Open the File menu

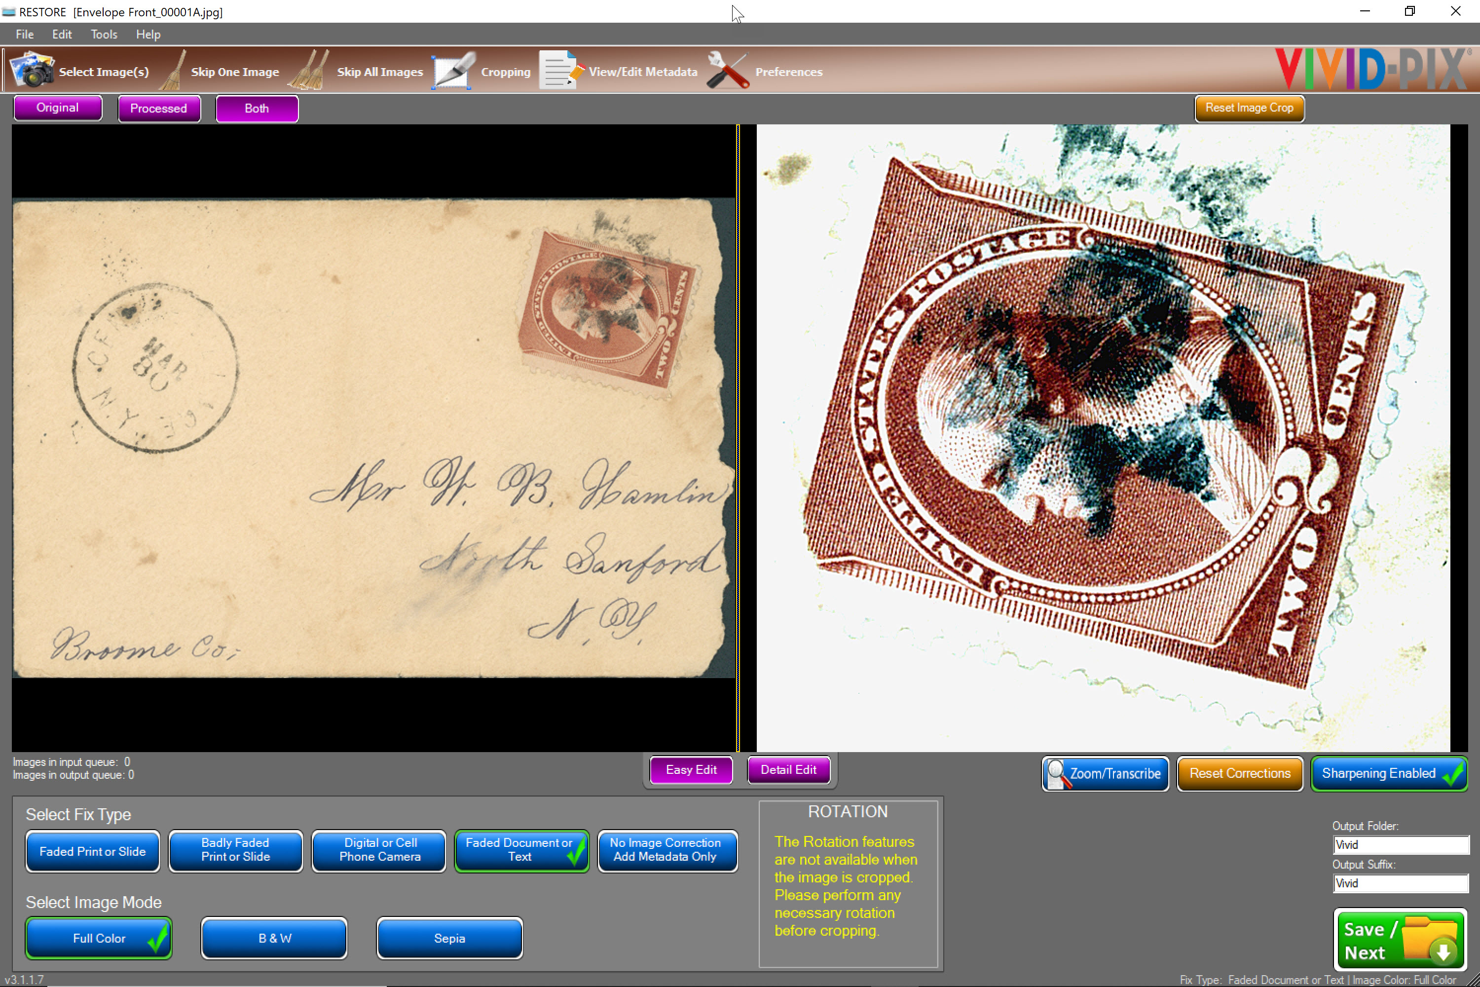click(23, 34)
